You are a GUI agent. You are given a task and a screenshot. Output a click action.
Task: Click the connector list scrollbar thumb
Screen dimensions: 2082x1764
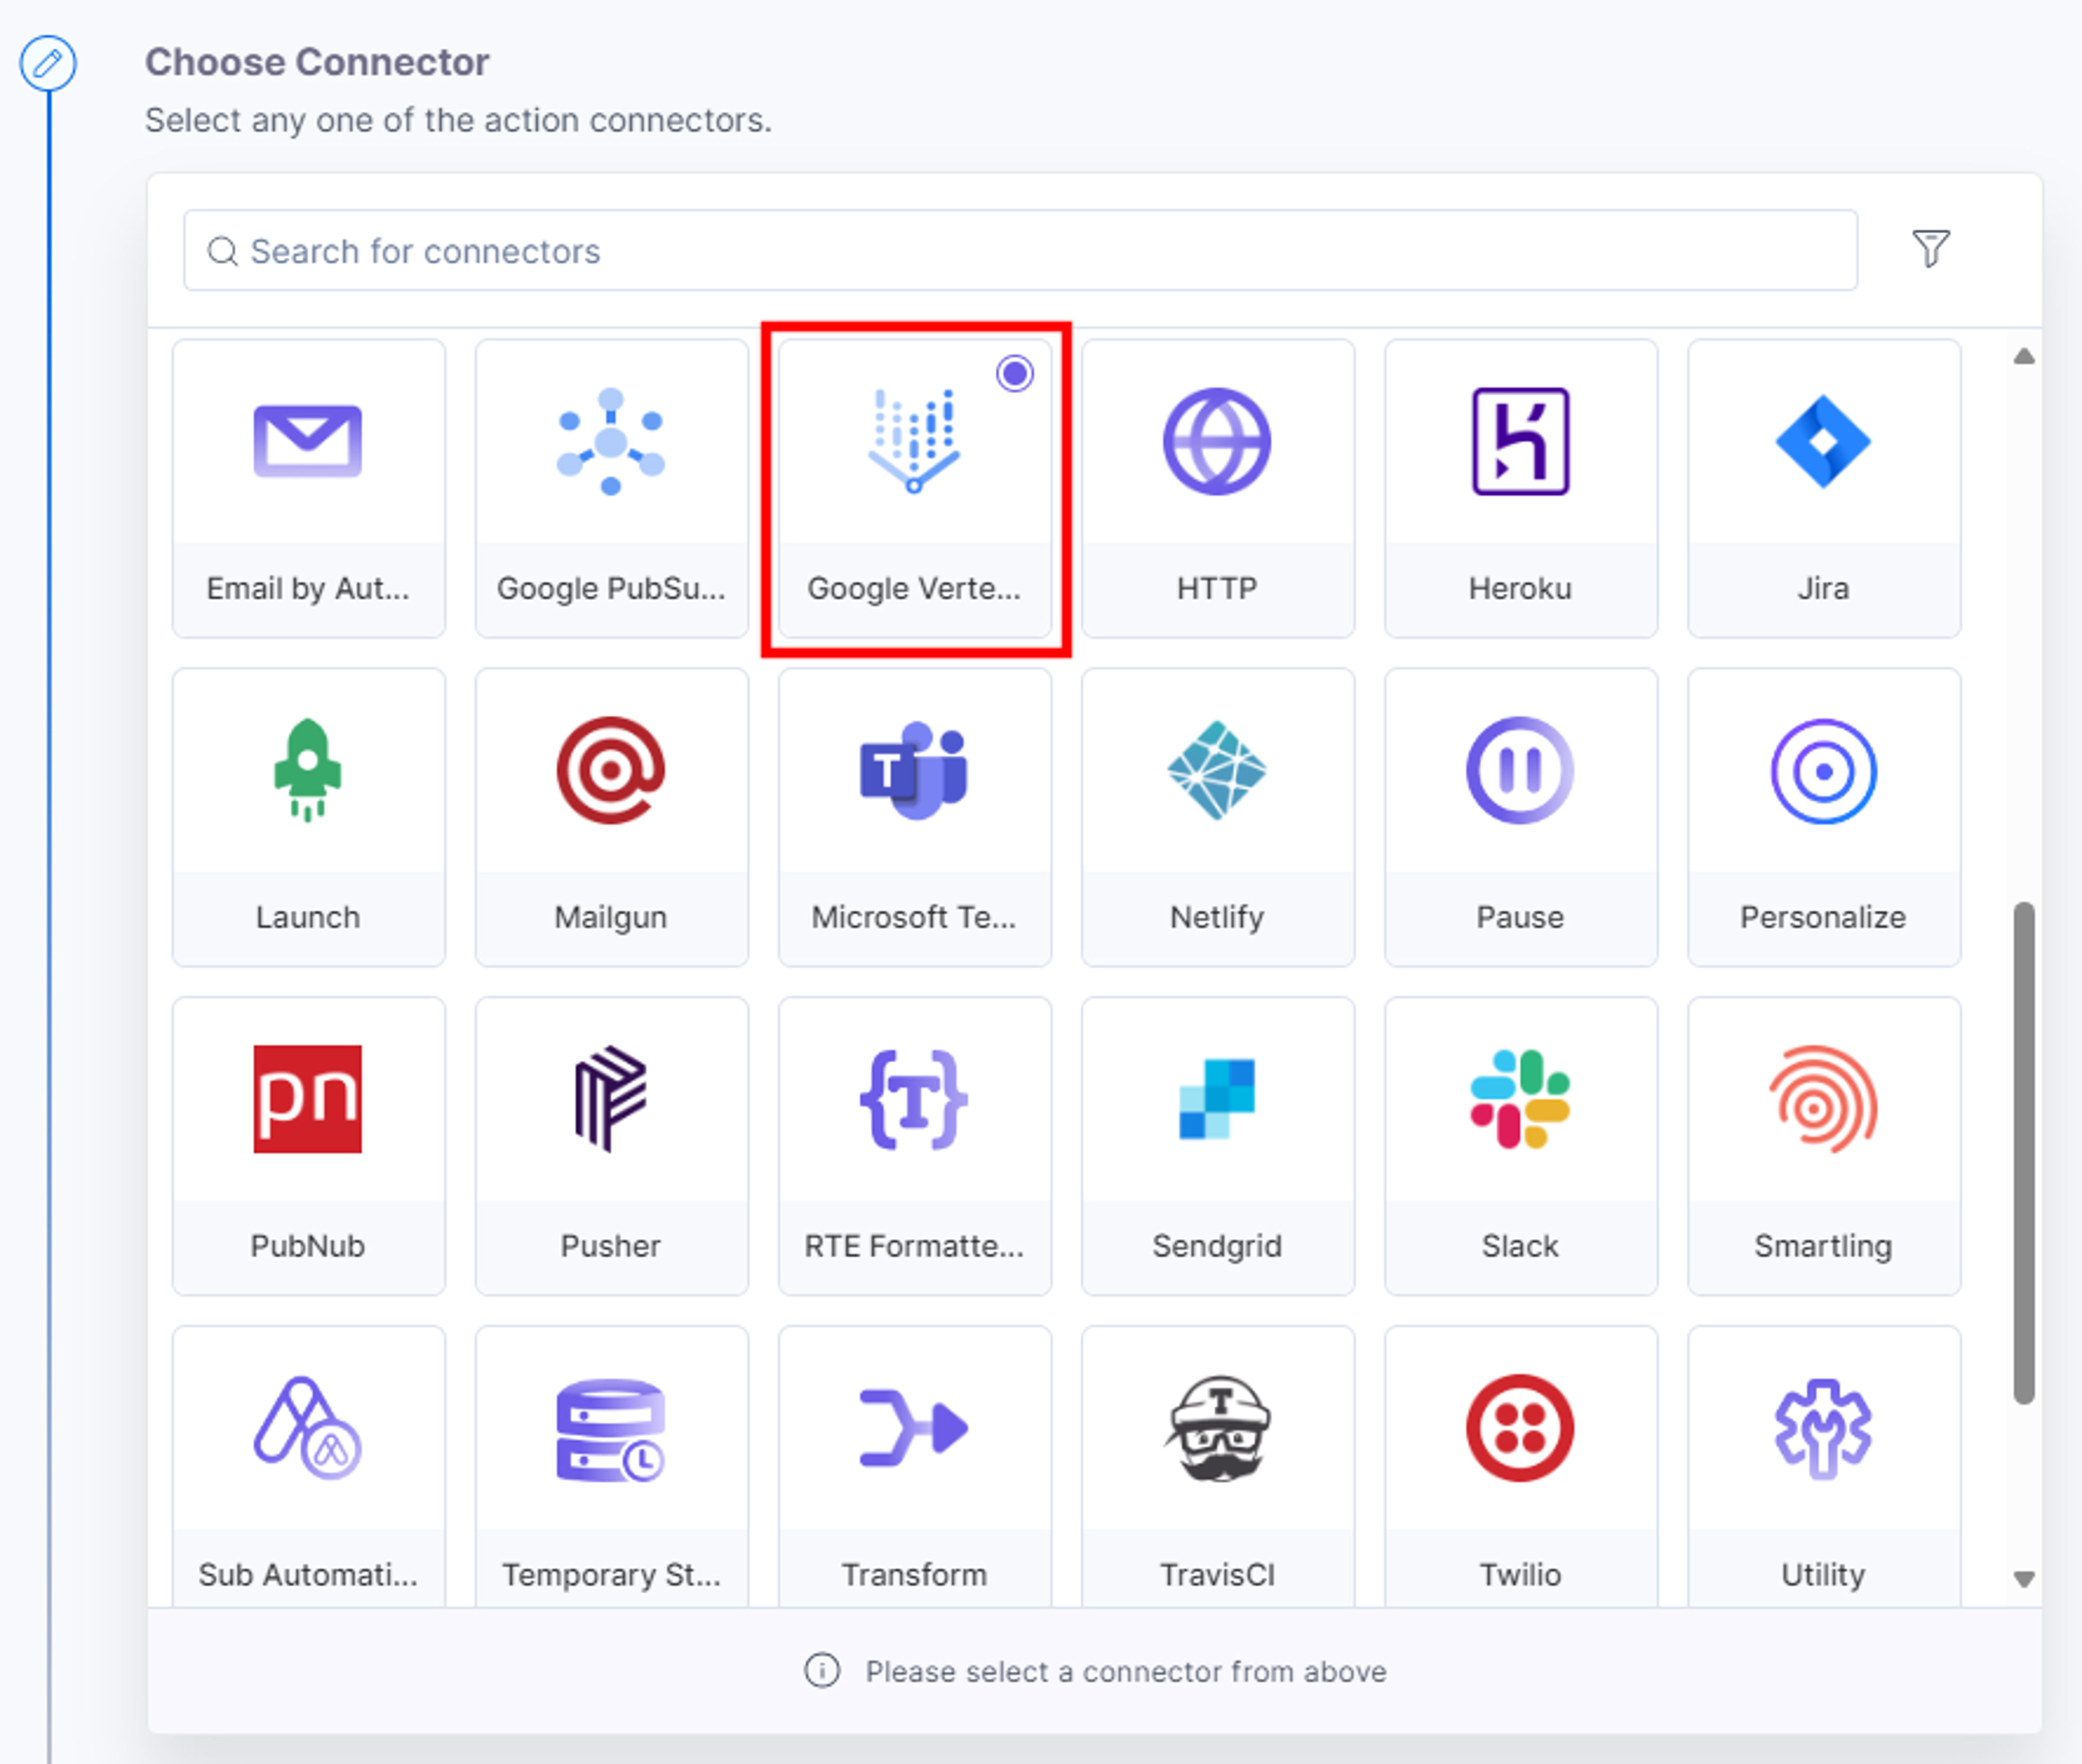(2023, 1153)
